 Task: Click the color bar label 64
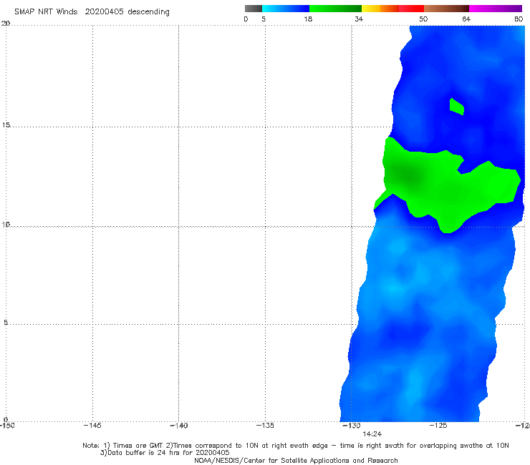click(x=466, y=19)
